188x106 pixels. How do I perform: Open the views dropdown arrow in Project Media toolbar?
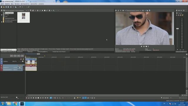coord(52,11)
